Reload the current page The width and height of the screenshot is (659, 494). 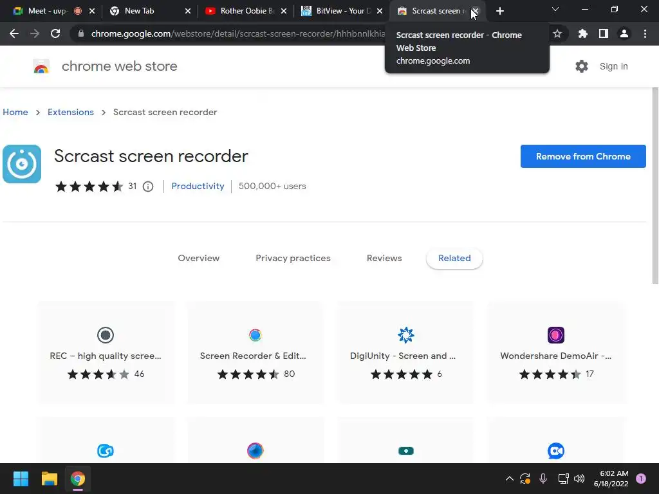point(55,33)
